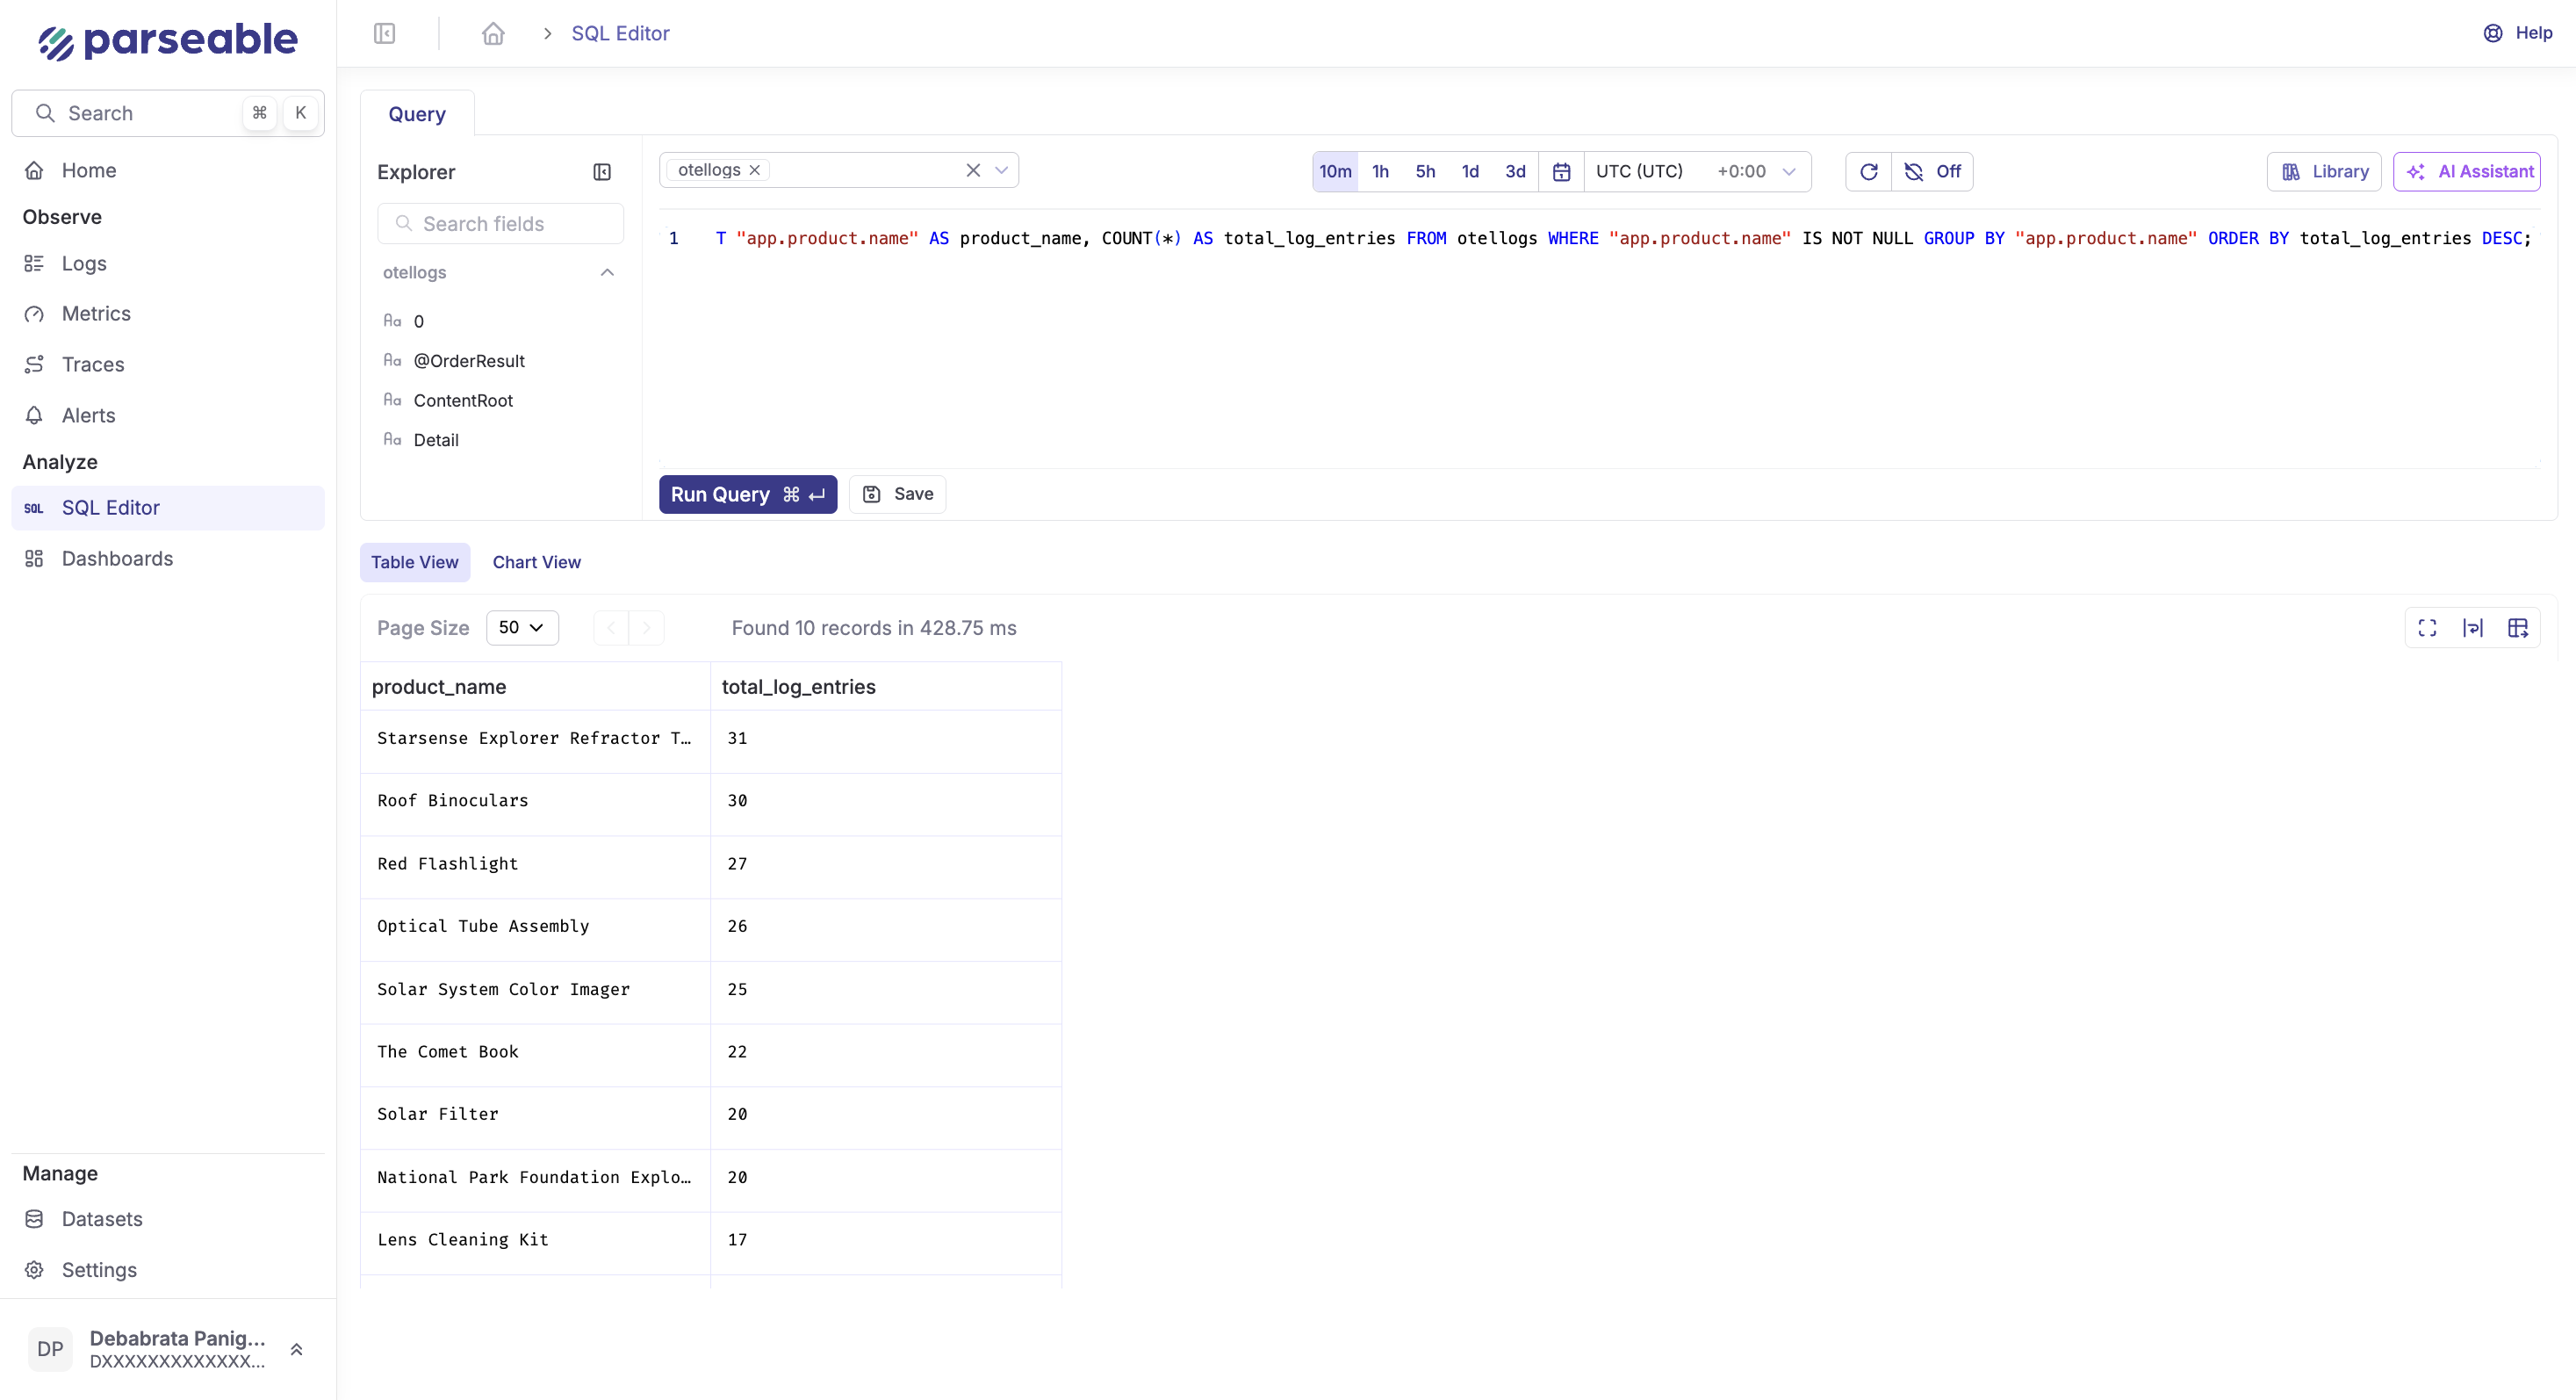Select 3d time range
The image size is (2576, 1400).
(1515, 172)
